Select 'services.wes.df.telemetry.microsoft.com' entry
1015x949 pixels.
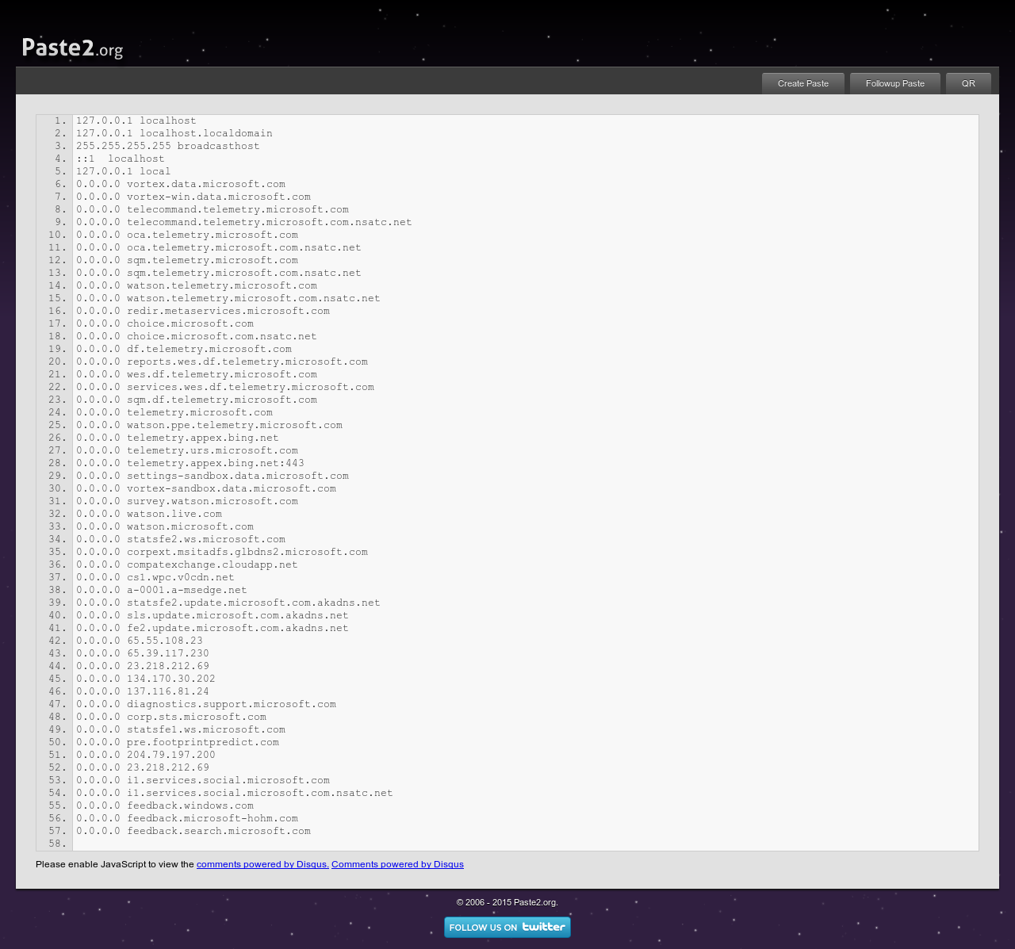coord(251,387)
